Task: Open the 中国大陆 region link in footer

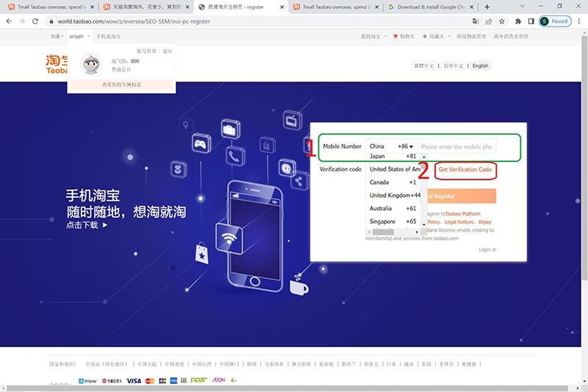Action: [x=146, y=364]
